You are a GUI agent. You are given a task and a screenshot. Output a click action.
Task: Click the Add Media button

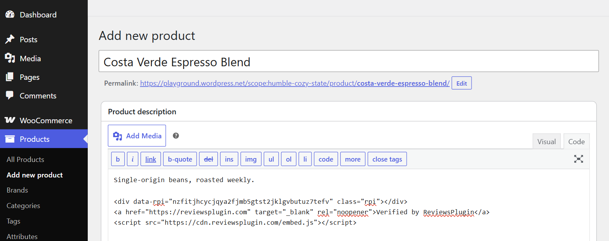pyautogui.click(x=137, y=136)
